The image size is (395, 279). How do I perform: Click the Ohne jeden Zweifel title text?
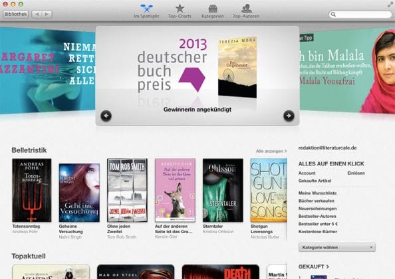pos(118,229)
